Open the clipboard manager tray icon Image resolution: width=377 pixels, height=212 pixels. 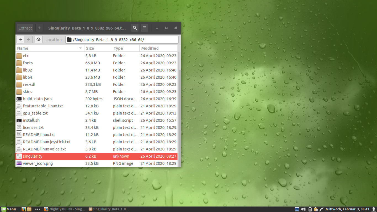click(316, 209)
